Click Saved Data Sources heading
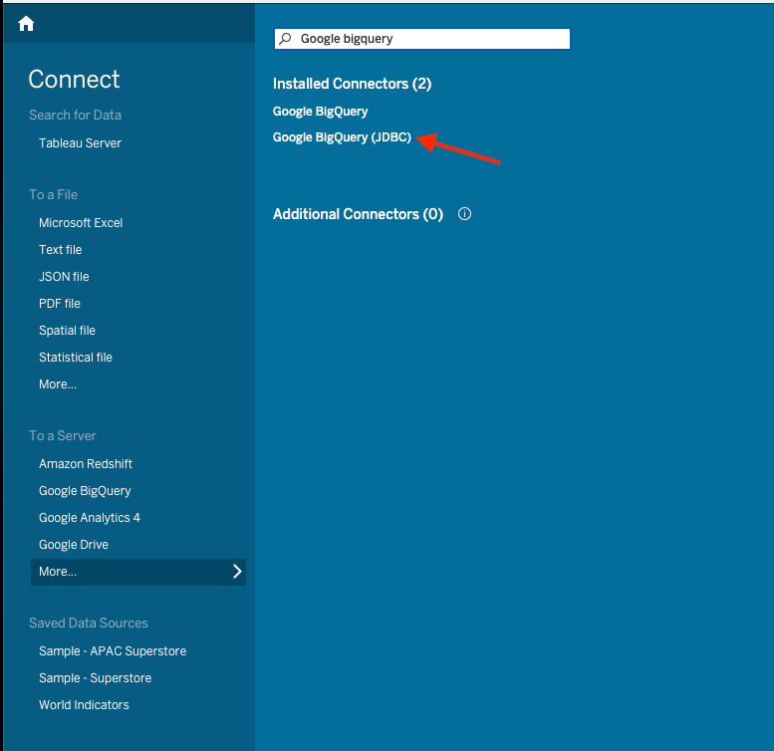 coord(89,624)
